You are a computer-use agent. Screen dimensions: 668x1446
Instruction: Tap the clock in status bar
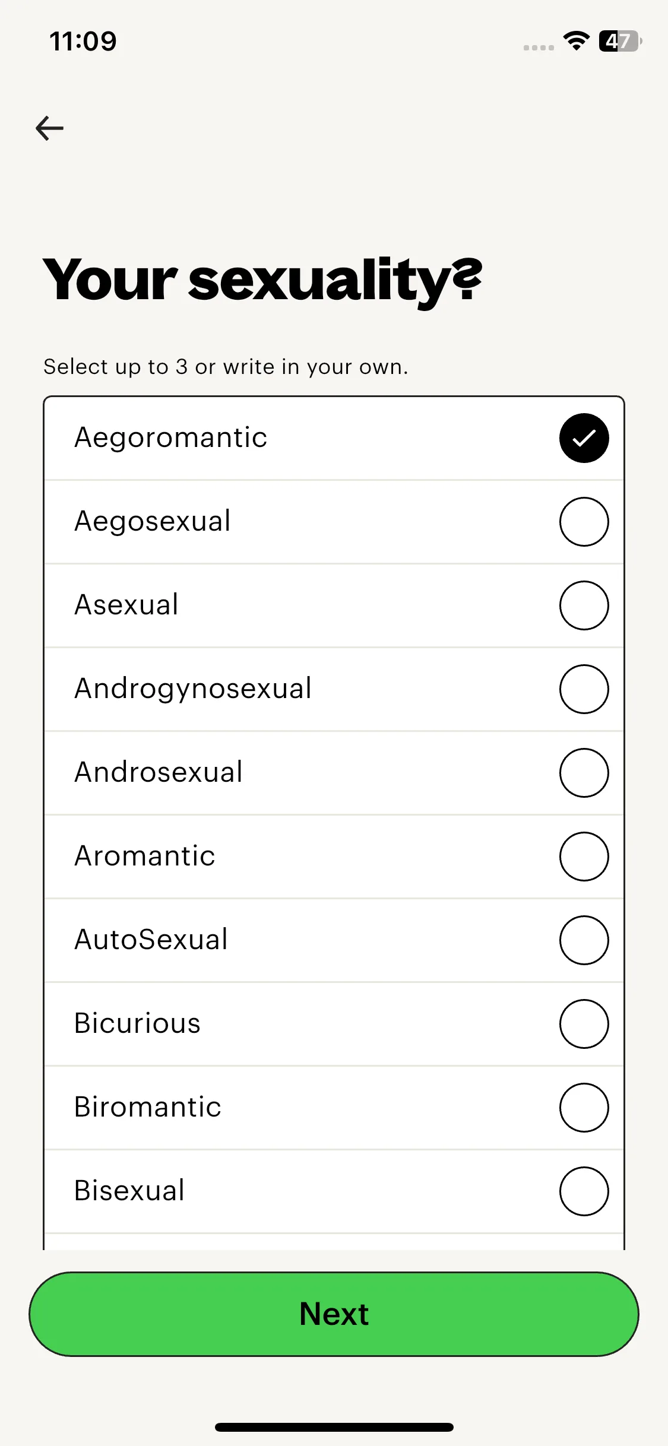click(83, 42)
